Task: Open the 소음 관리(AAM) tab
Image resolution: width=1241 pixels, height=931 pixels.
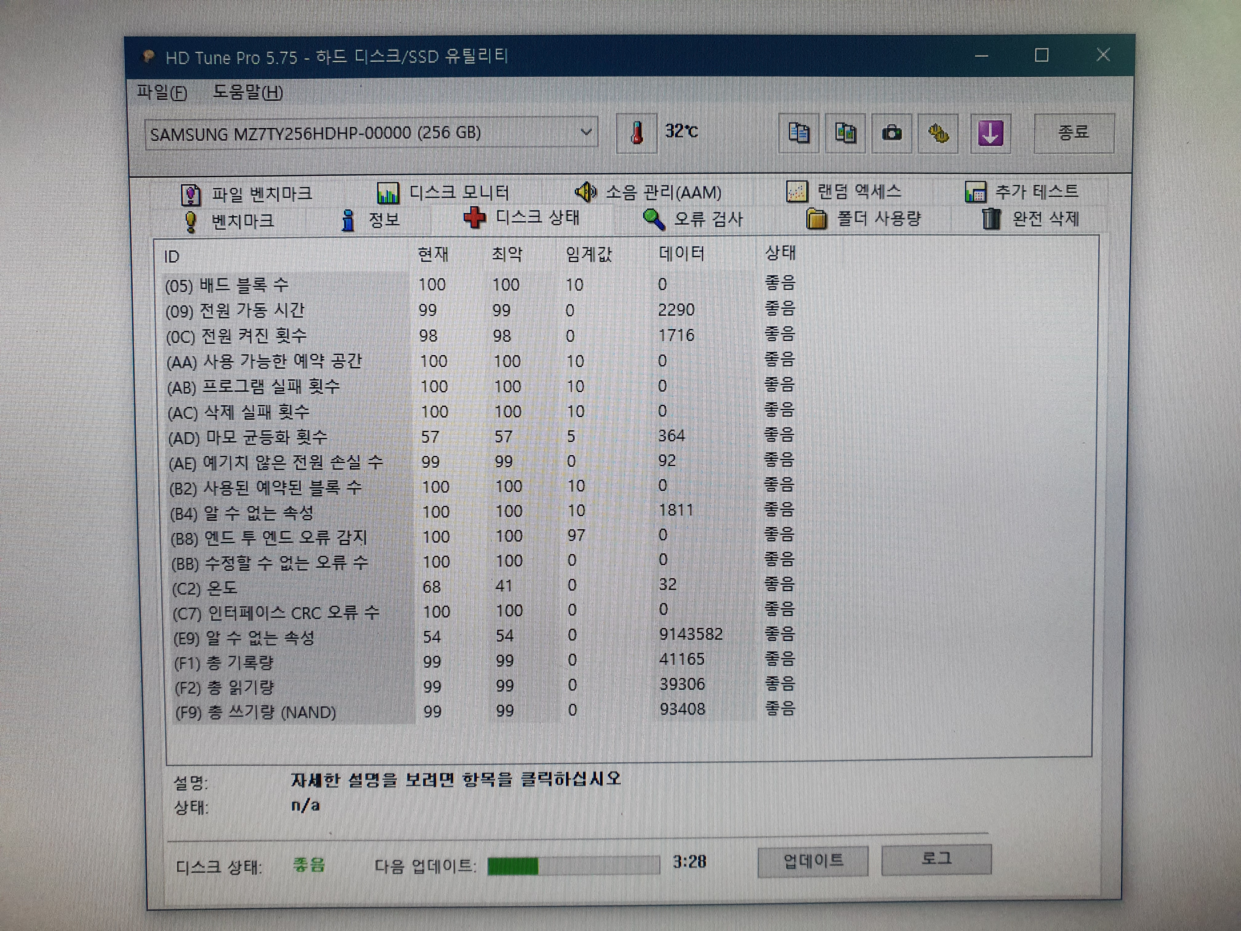Action: (649, 192)
